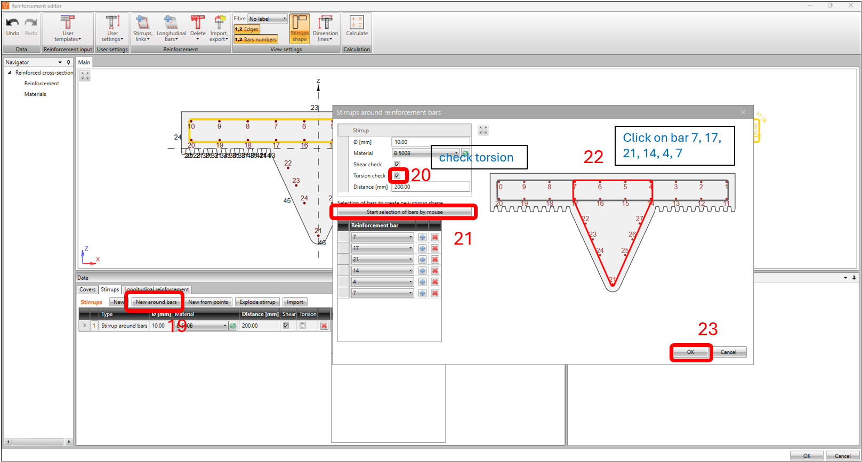This screenshot has height=462, width=862.
Task: Click the stirrup Distance [mm] input field
Action: [x=430, y=187]
